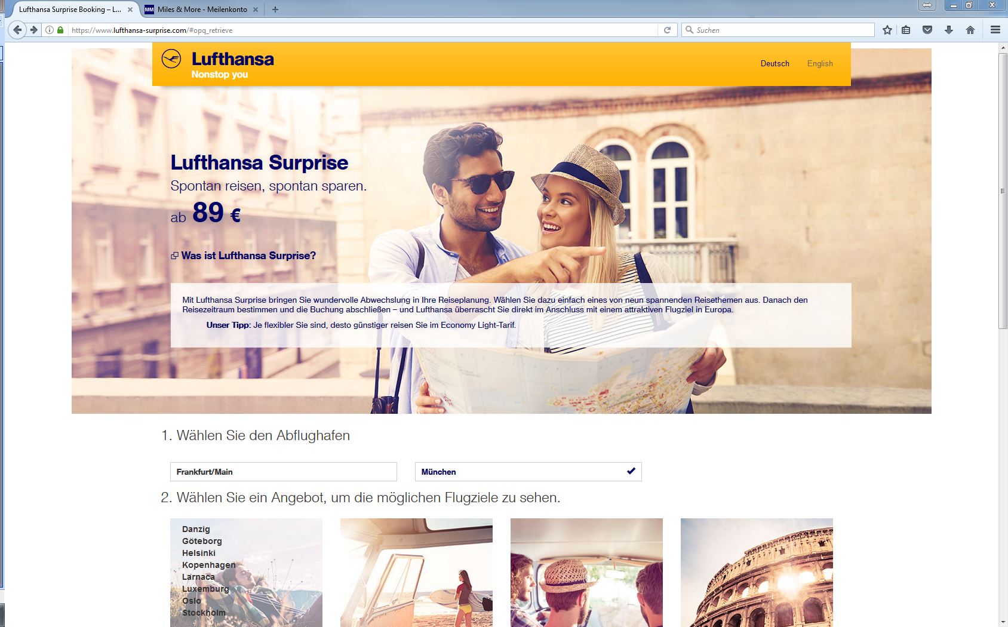Viewport: 1008px width, 627px height.
Task: Go to browser home page icon
Action: [x=970, y=30]
